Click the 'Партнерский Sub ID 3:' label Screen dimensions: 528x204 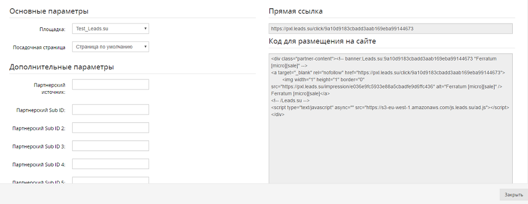click(x=39, y=146)
